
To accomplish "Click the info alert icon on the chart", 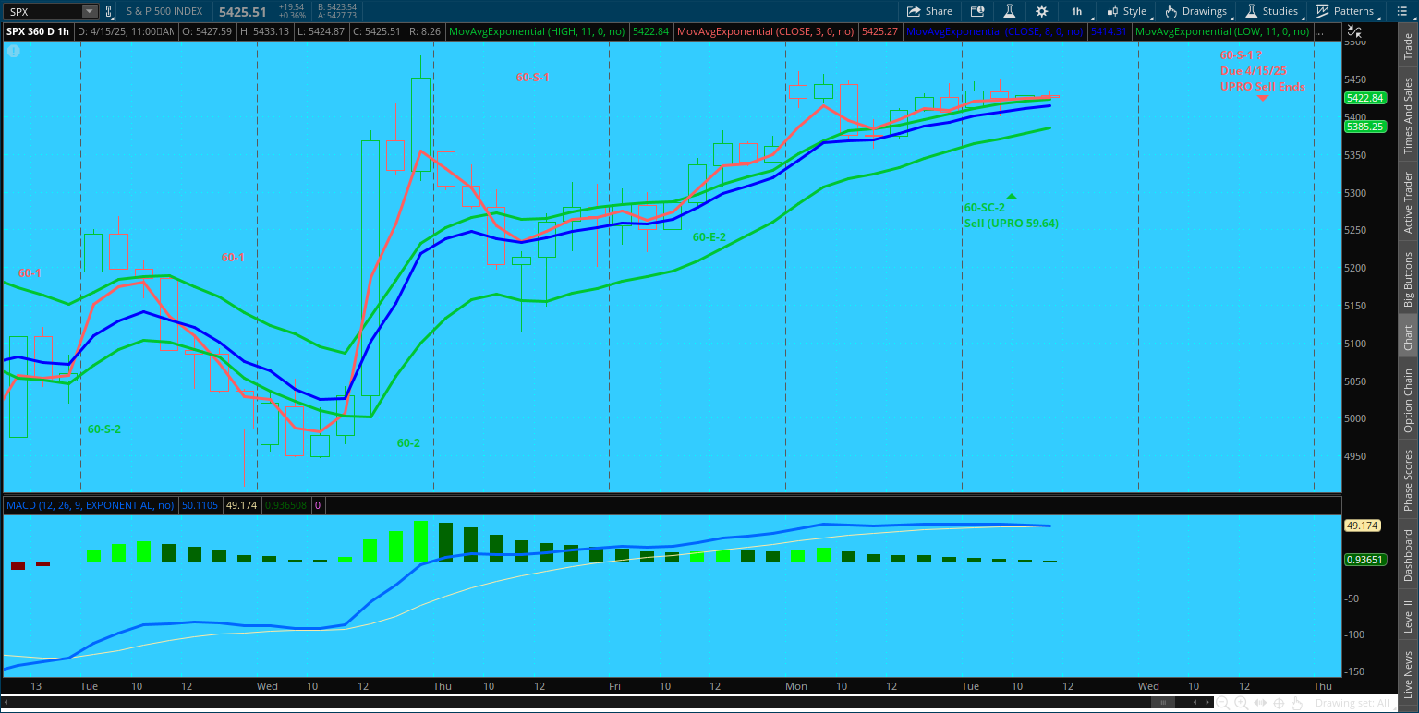I will [14, 51].
